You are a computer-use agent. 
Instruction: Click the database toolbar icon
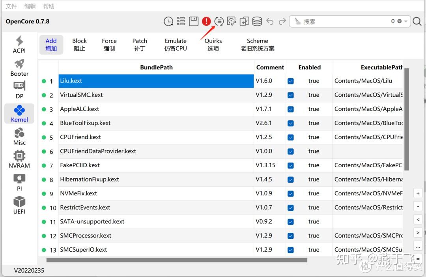[x=257, y=21]
